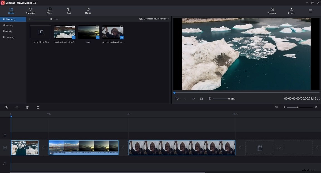Expand the Videos category in the sidebar

pyautogui.click(x=8, y=25)
